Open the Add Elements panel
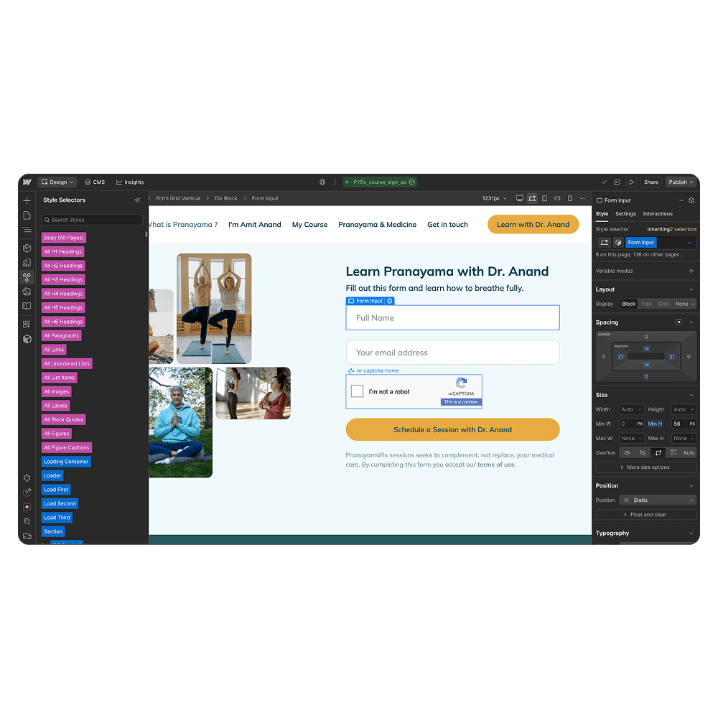 click(x=27, y=200)
